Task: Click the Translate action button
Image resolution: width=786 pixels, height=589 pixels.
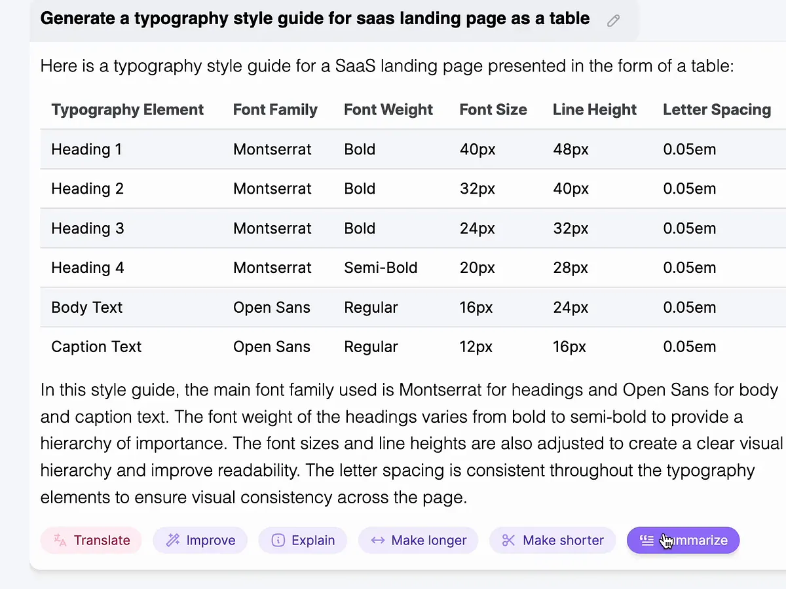Action: pyautogui.click(x=91, y=540)
